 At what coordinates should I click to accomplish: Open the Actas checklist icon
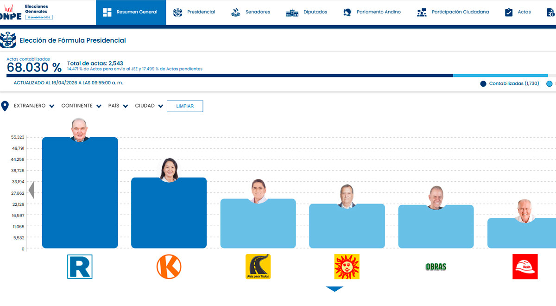508,12
